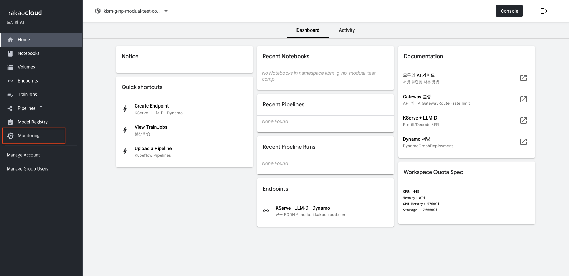Click the Home house icon in sidebar
Viewport: 569px width, 276px height.
[x=10, y=40]
